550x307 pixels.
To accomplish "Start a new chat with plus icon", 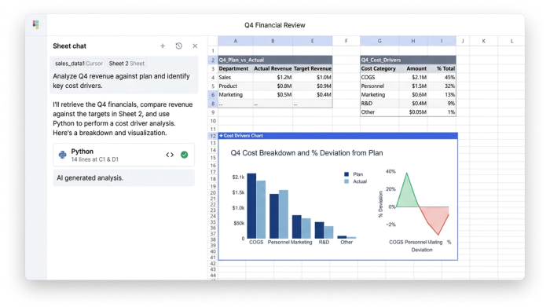I will pos(163,46).
